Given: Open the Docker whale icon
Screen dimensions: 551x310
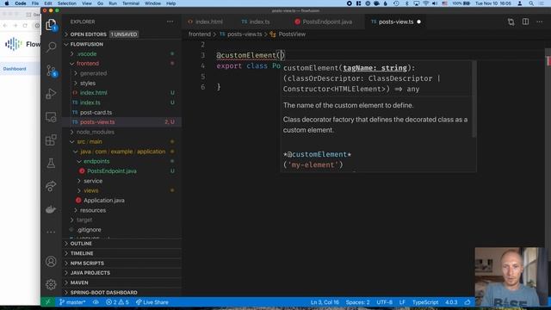Looking at the screenshot, I should [51, 209].
